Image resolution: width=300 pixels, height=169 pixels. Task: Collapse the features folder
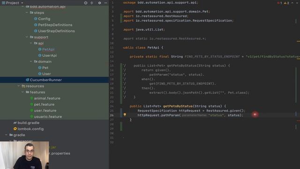23,92
